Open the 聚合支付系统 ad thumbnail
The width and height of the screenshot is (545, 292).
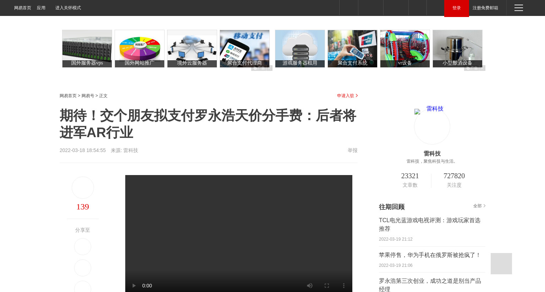(352, 49)
